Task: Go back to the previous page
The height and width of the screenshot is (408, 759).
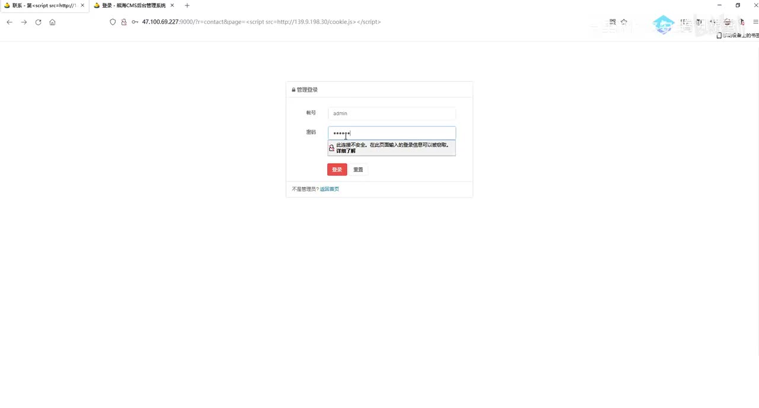Action: pyautogui.click(x=9, y=22)
